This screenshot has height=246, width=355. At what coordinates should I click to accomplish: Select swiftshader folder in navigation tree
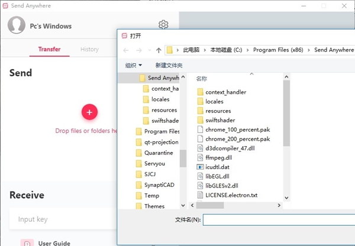(161, 121)
